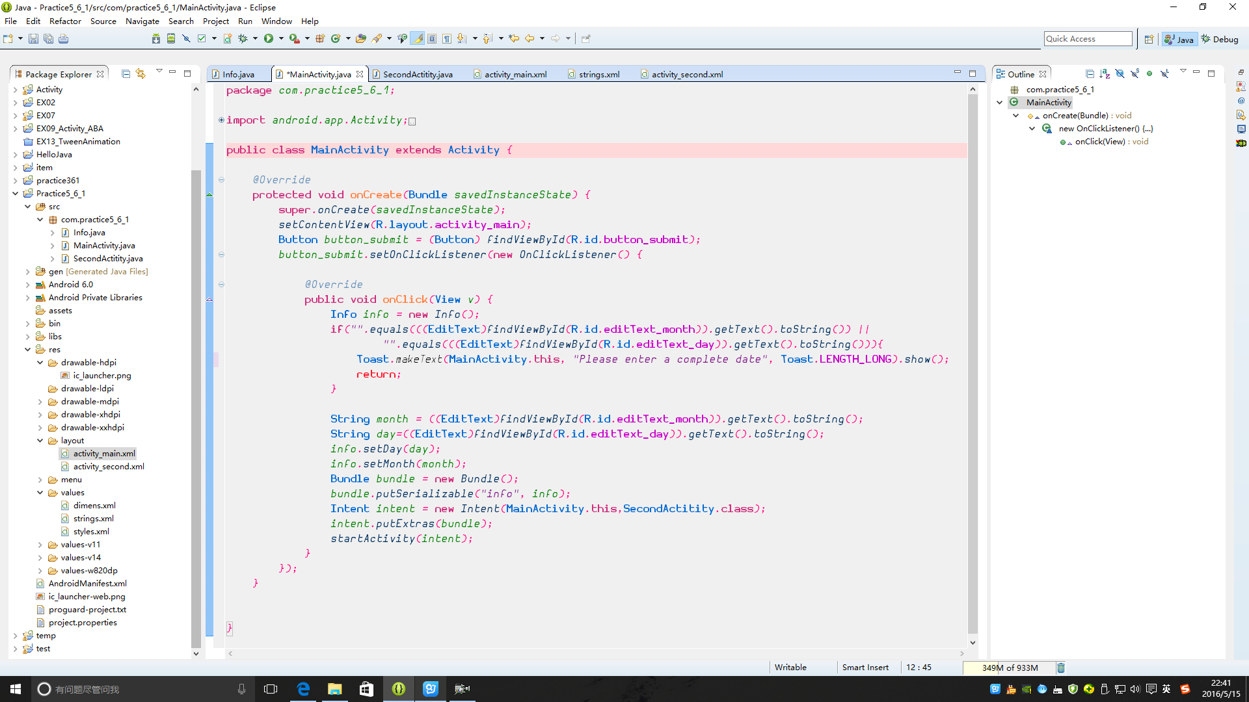Viewport: 1249px width, 702px height.
Task: Click the Quick Access search field
Action: point(1087,39)
